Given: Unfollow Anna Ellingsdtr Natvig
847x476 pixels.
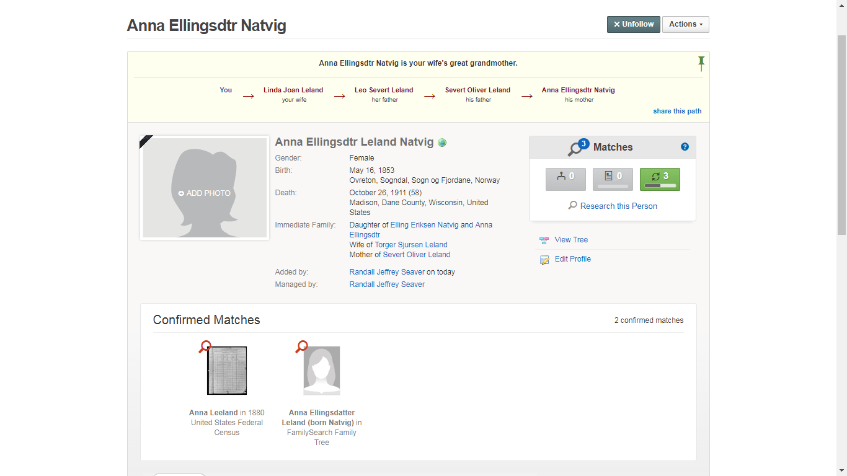Looking at the screenshot, I should coord(633,24).
